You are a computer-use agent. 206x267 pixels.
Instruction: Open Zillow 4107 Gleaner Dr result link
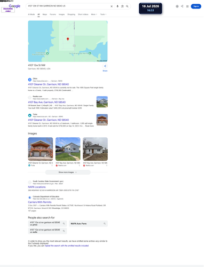pos(49,84)
